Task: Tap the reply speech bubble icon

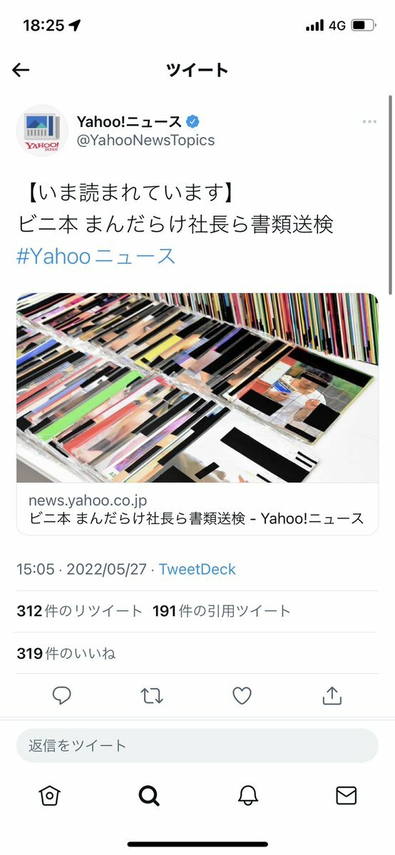Action: coord(61,695)
